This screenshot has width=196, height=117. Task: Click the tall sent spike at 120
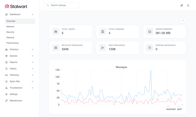(151, 70)
